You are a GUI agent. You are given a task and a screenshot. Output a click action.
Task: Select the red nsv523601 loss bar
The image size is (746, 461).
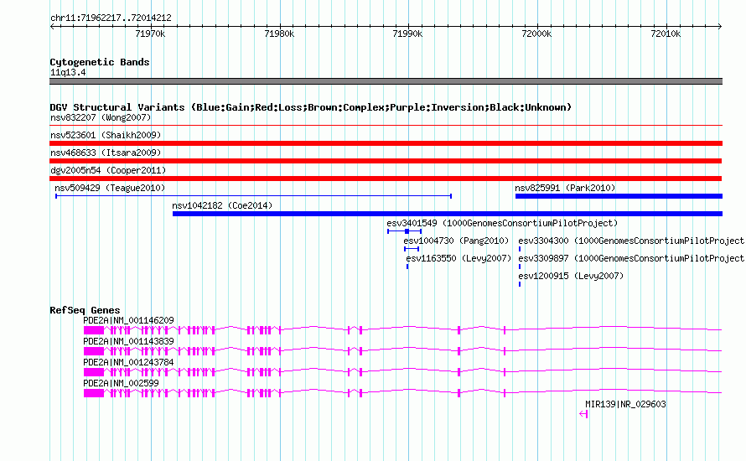click(x=386, y=143)
